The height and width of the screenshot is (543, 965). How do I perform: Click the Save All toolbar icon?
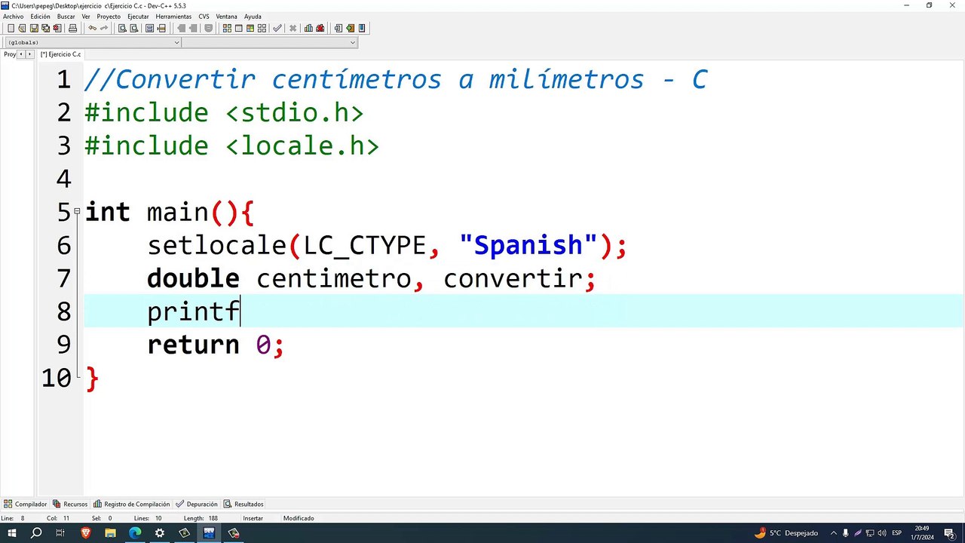[x=45, y=29]
